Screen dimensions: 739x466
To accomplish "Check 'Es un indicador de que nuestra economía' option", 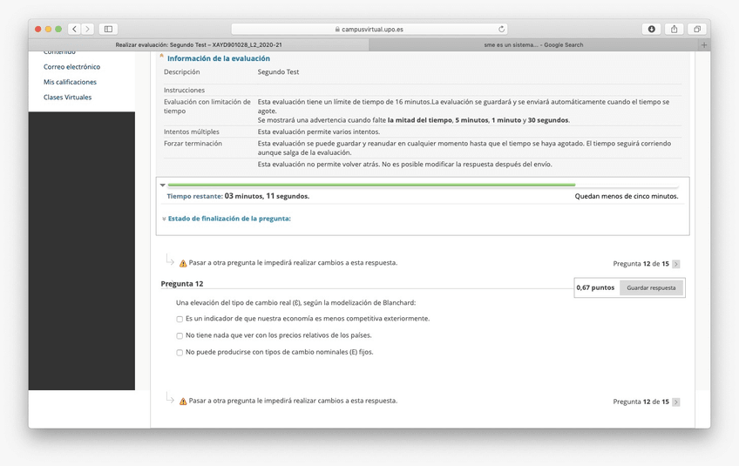I will tap(180, 319).
